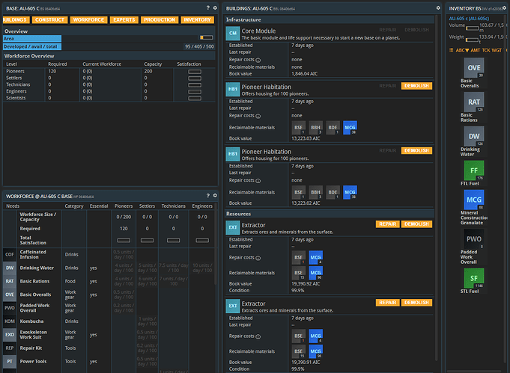
Task: Click MCG repair cost tile in first Extractor
Action: 315,257
